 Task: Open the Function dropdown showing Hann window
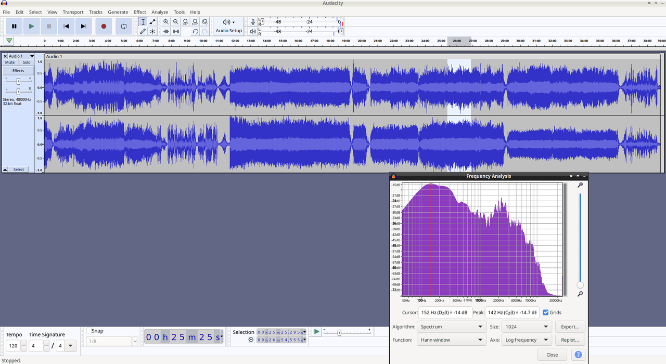coord(451,340)
